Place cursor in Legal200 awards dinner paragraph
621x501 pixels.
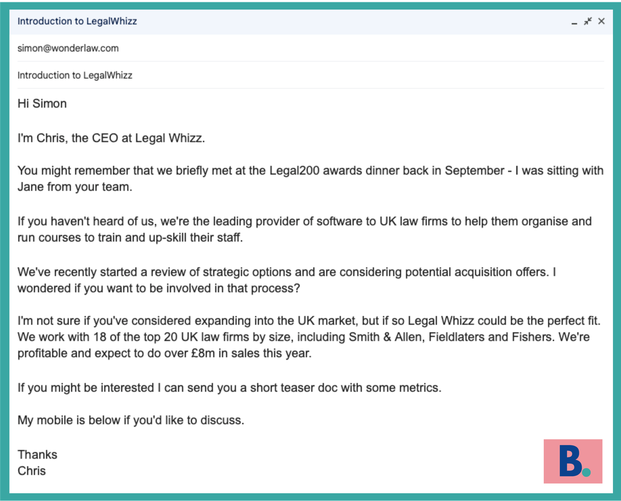click(310, 179)
